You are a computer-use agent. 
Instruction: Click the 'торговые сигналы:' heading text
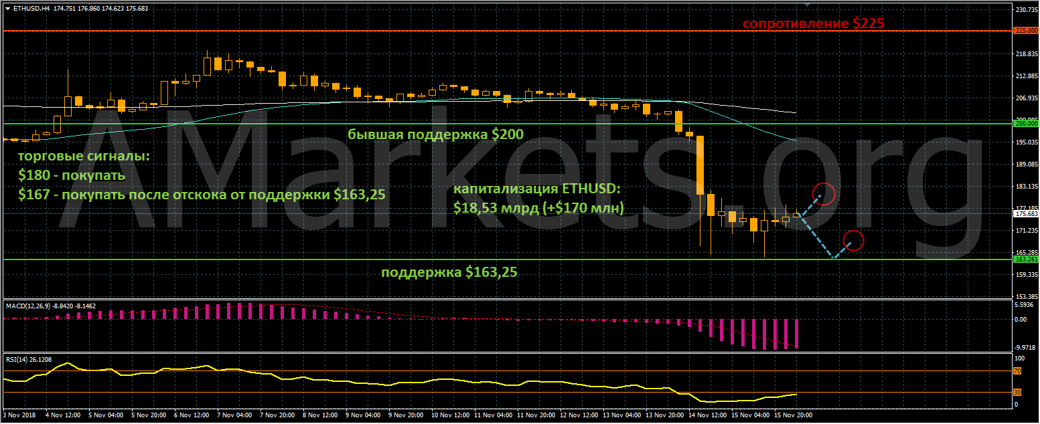click(x=84, y=157)
